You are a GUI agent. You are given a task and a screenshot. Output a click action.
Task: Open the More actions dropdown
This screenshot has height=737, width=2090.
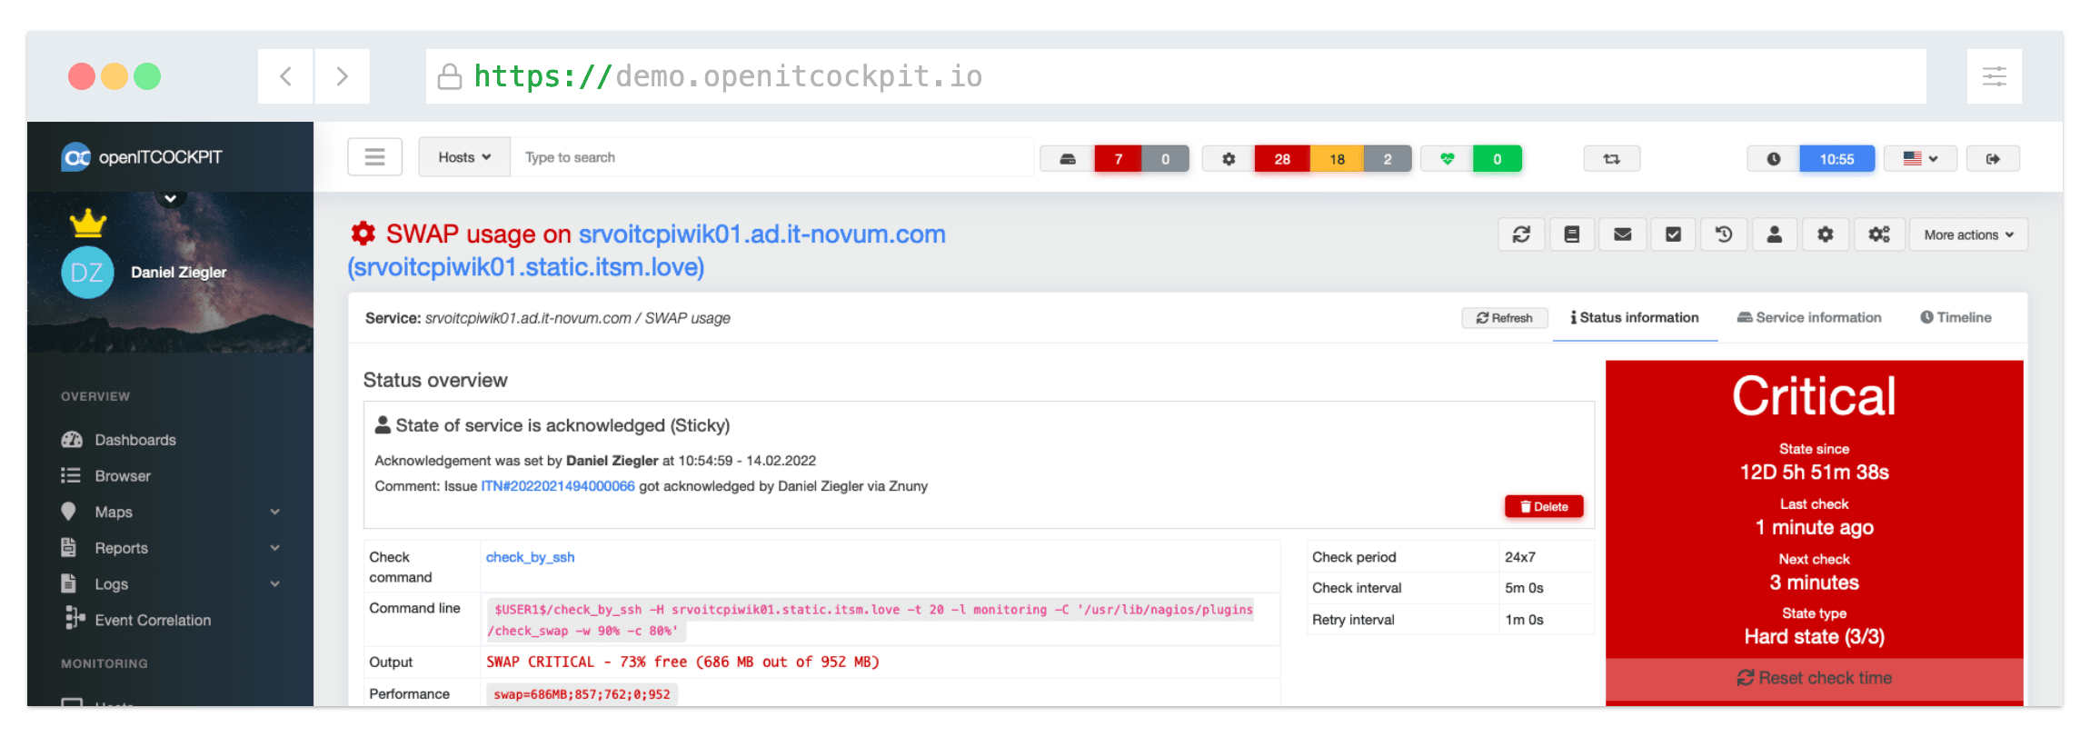[1968, 234]
